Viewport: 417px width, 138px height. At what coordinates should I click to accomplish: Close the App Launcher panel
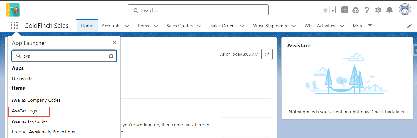tap(115, 42)
